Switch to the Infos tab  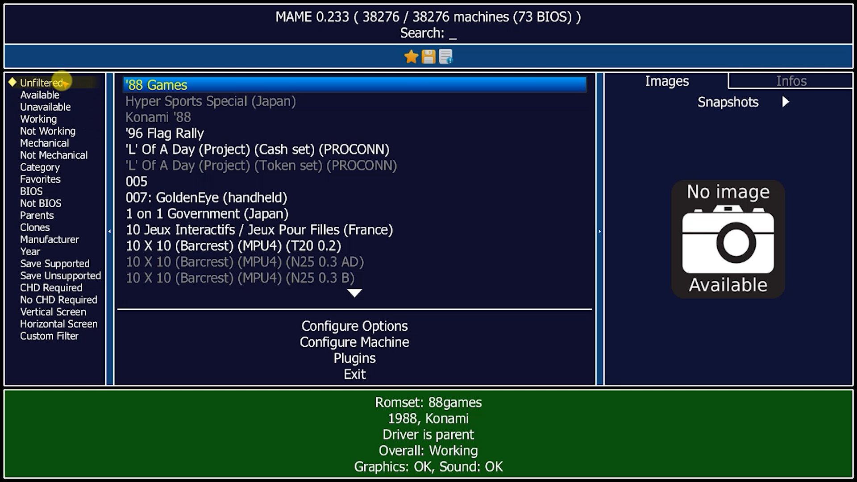click(791, 81)
